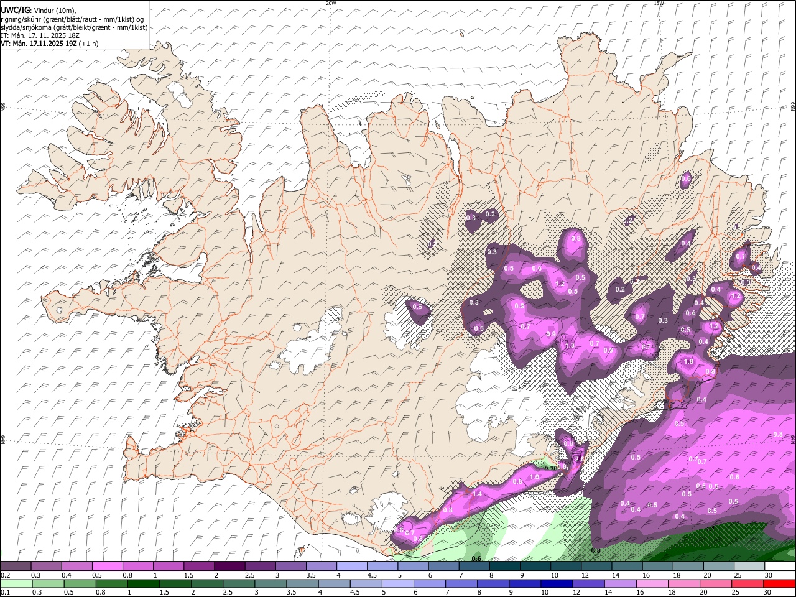Click the 'IT: Mán. 17. 11. 2025 18Z' line
Screen dimensions: 796x597
tap(40, 35)
